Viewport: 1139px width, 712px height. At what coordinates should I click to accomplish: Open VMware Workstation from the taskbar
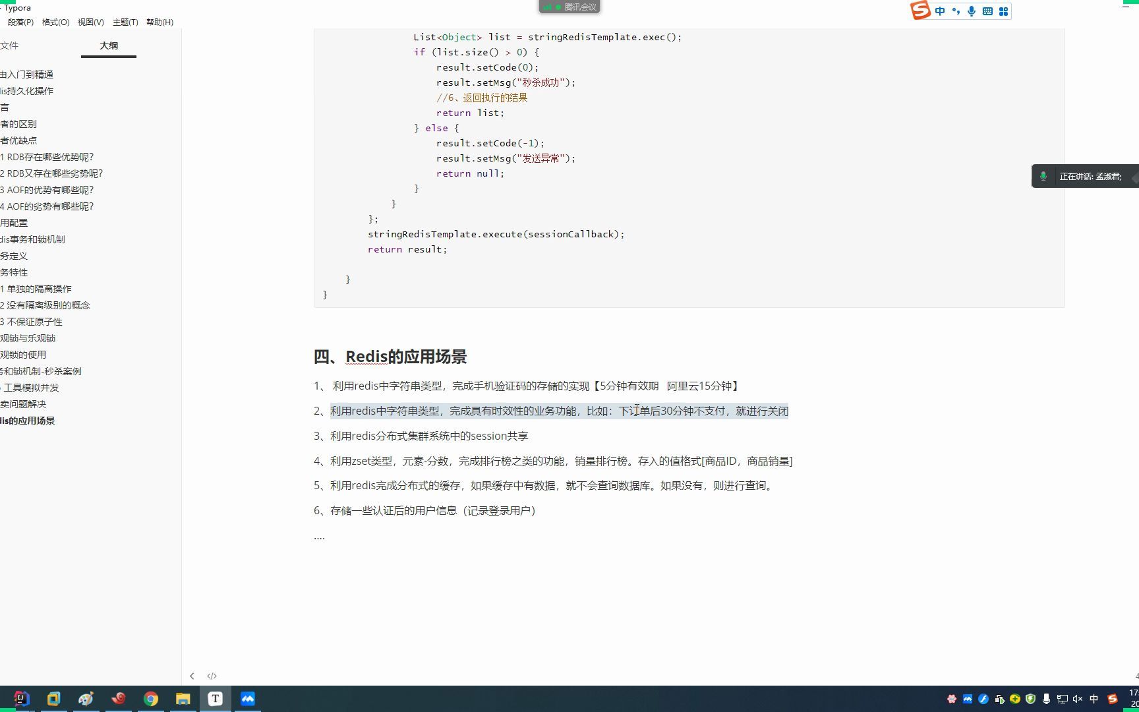pos(53,699)
